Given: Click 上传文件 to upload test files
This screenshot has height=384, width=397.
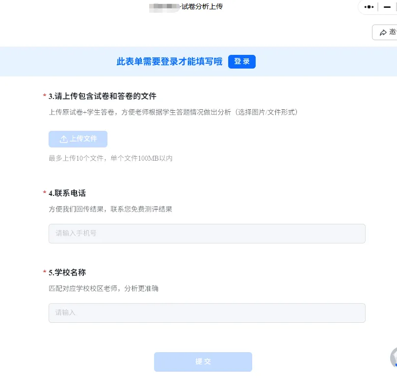Looking at the screenshot, I should click(78, 139).
